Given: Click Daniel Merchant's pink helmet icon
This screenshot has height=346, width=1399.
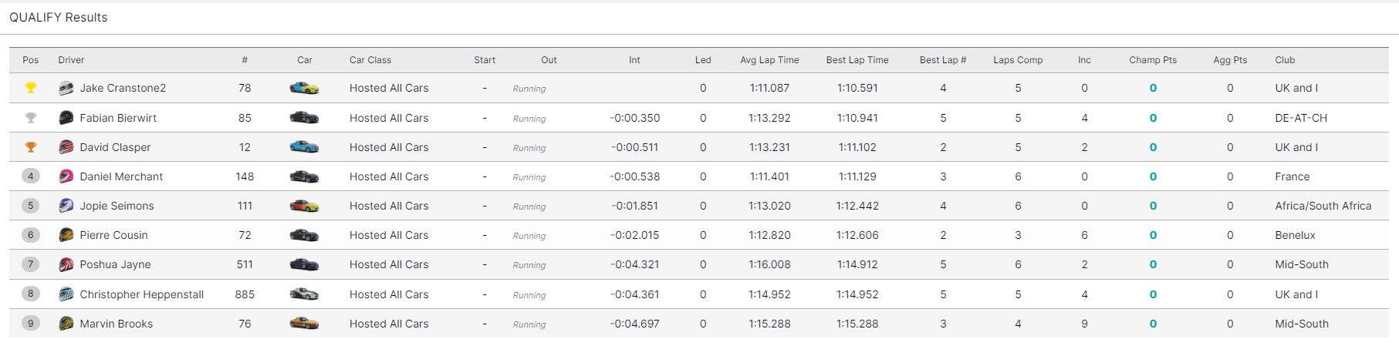Looking at the screenshot, I should click(66, 176).
